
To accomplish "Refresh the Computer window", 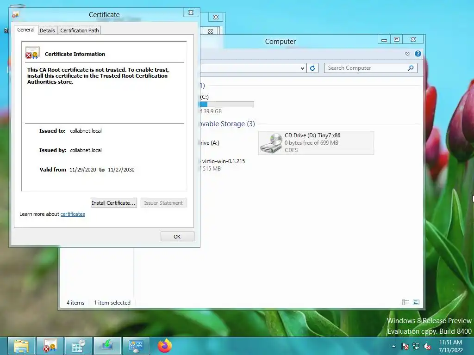I will [x=312, y=68].
